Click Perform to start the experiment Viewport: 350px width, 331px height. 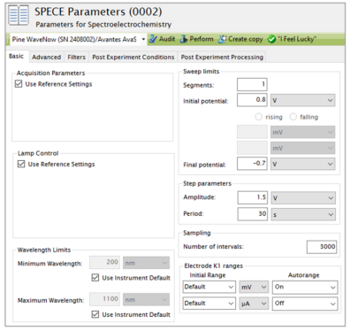point(196,39)
